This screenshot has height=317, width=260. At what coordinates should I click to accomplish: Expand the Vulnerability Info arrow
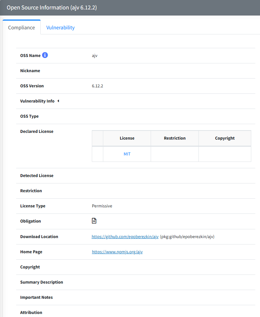(x=58, y=101)
